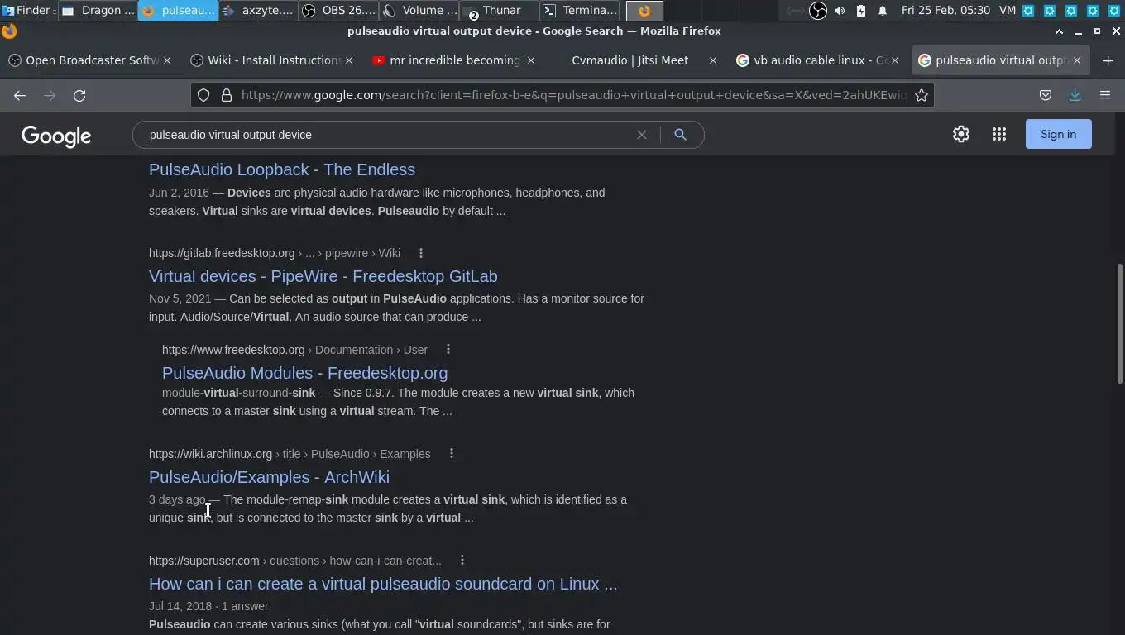
Task: Open more options for wiki.archlinux.org result
Action: (452, 454)
